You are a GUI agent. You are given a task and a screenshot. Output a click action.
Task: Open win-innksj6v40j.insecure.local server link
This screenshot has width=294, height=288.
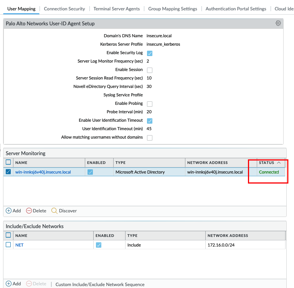click(43, 172)
